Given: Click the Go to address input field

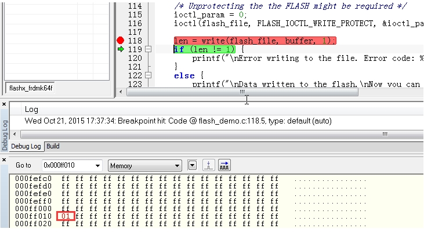Looking at the screenshot, I should pyautogui.click(x=66, y=166).
